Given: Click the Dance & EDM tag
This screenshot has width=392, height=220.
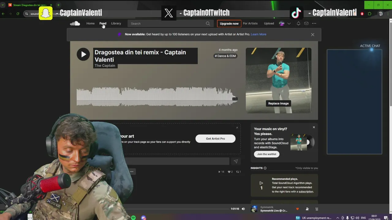Looking at the screenshot, I should click(225, 56).
